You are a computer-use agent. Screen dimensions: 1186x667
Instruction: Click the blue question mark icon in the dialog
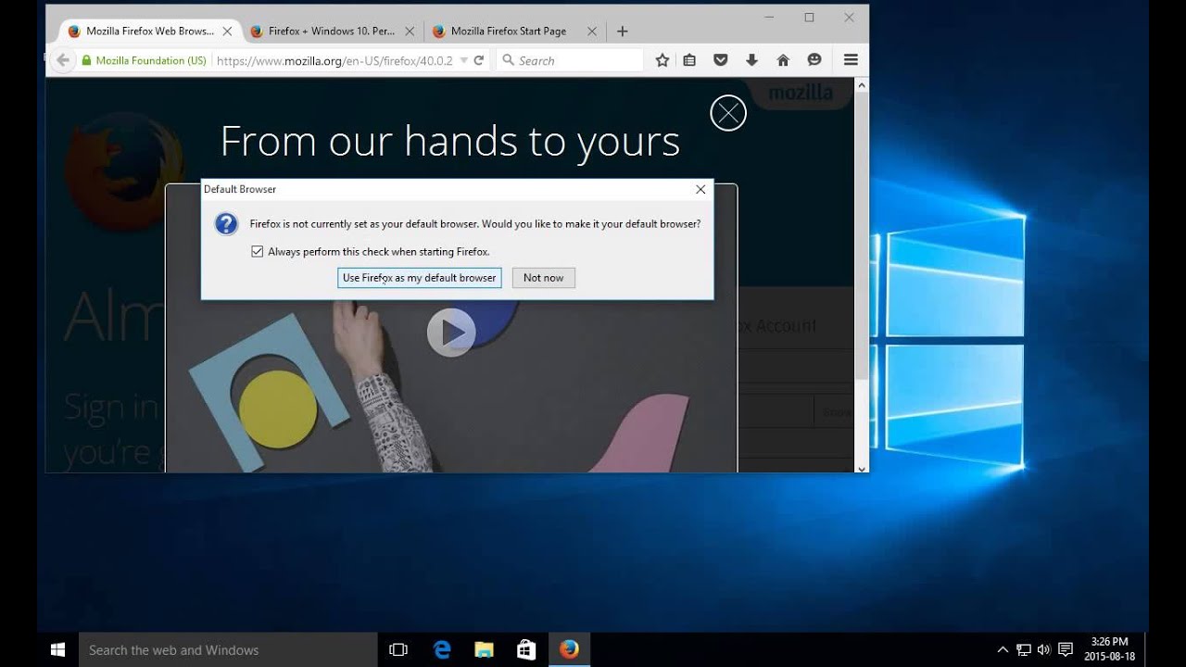(x=226, y=224)
